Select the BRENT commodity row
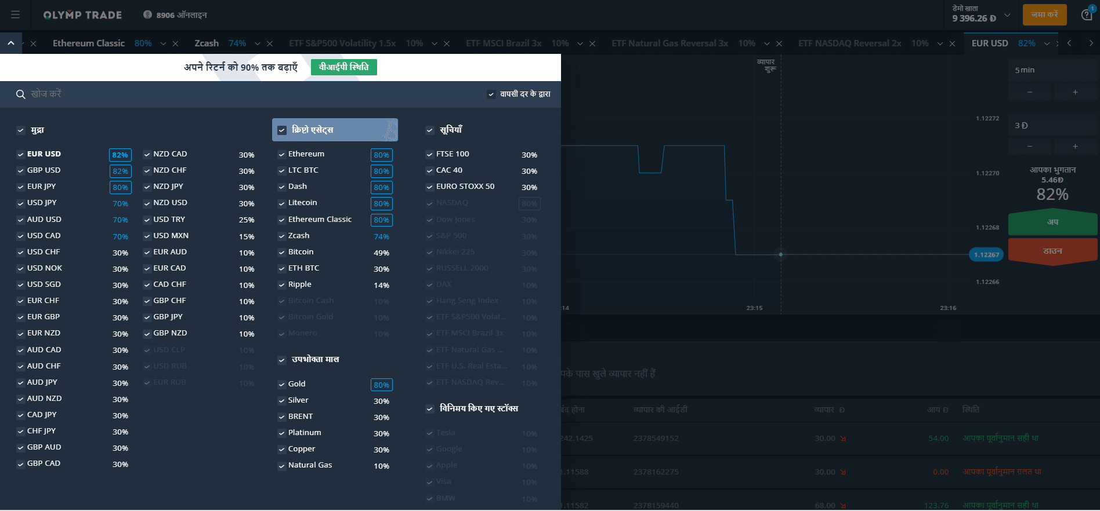1100x511 pixels. coord(335,417)
